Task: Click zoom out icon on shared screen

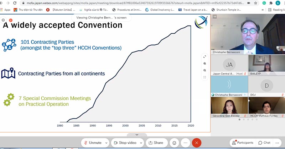Action: (x=205, y=70)
